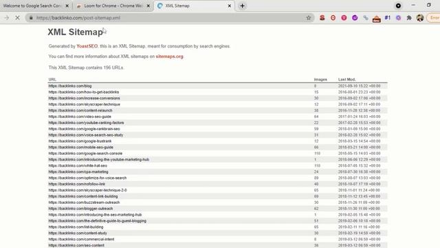The height and width of the screenshot is (248, 440).
Task: Open the skyscraper-technique-2-0 URL
Action: (x=87, y=190)
